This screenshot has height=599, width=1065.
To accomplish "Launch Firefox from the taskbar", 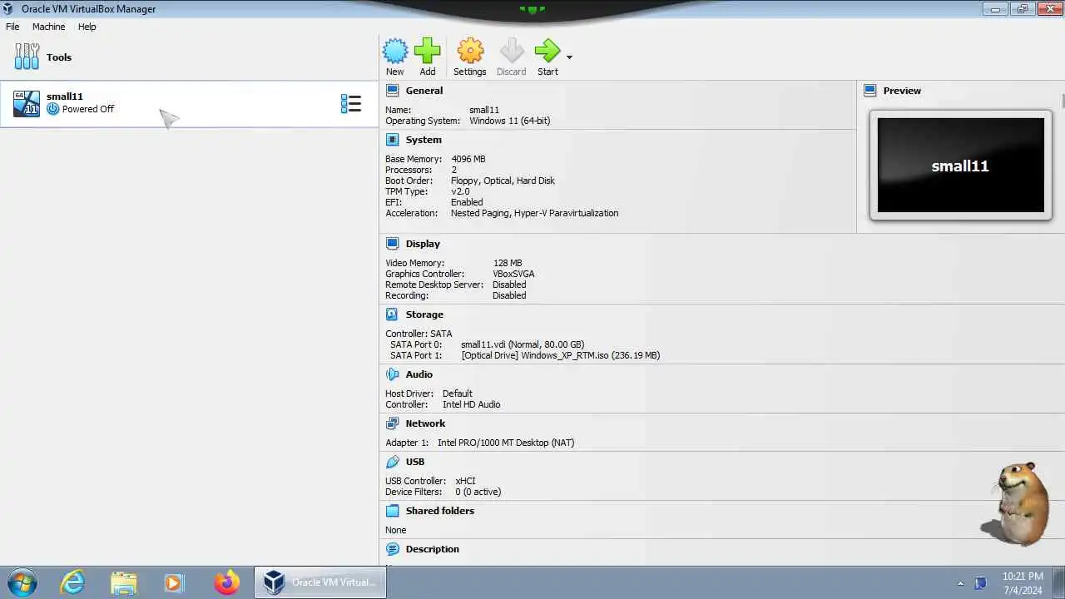I will point(225,582).
